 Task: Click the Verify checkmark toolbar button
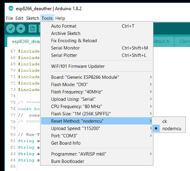[11, 29]
